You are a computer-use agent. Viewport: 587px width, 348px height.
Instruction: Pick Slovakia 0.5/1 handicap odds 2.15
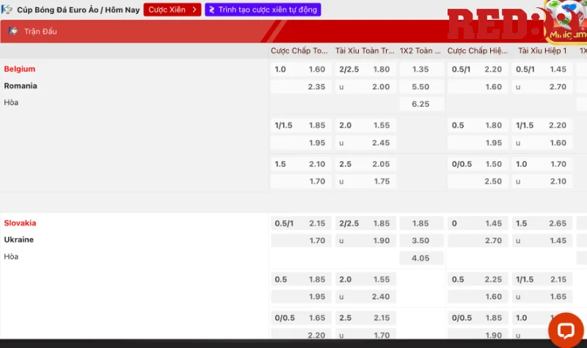[x=300, y=223]
